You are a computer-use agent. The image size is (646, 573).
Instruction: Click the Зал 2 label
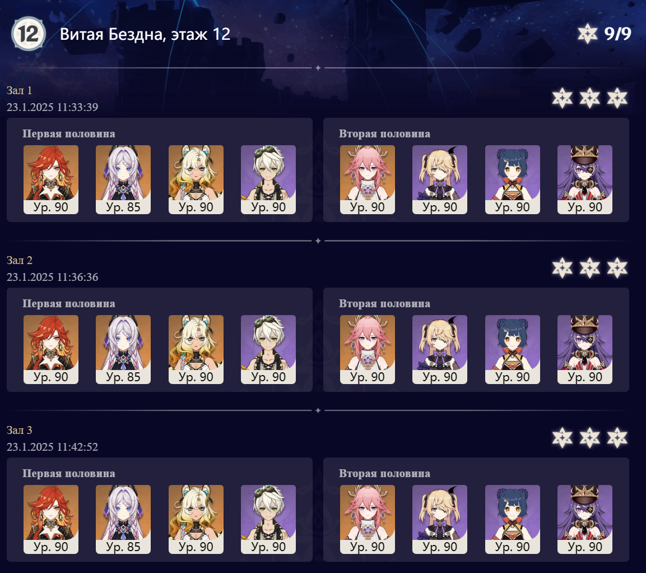pyautogui.click(x=20, y=261)
